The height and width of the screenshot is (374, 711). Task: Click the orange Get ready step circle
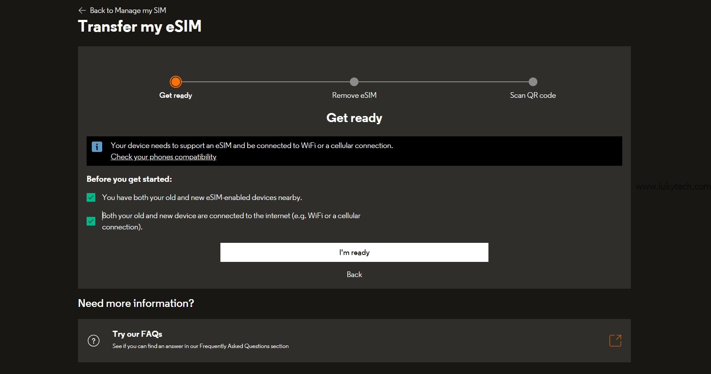pos(176,82)
